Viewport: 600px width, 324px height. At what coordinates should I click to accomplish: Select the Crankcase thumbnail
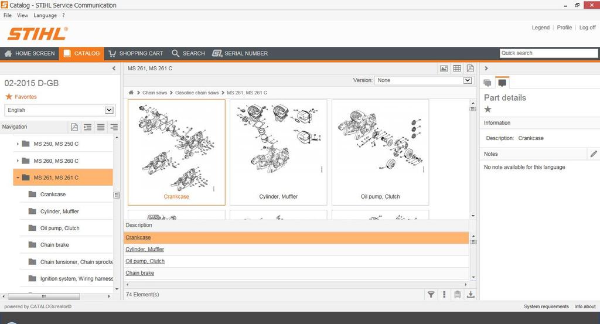tap(176, 152)
